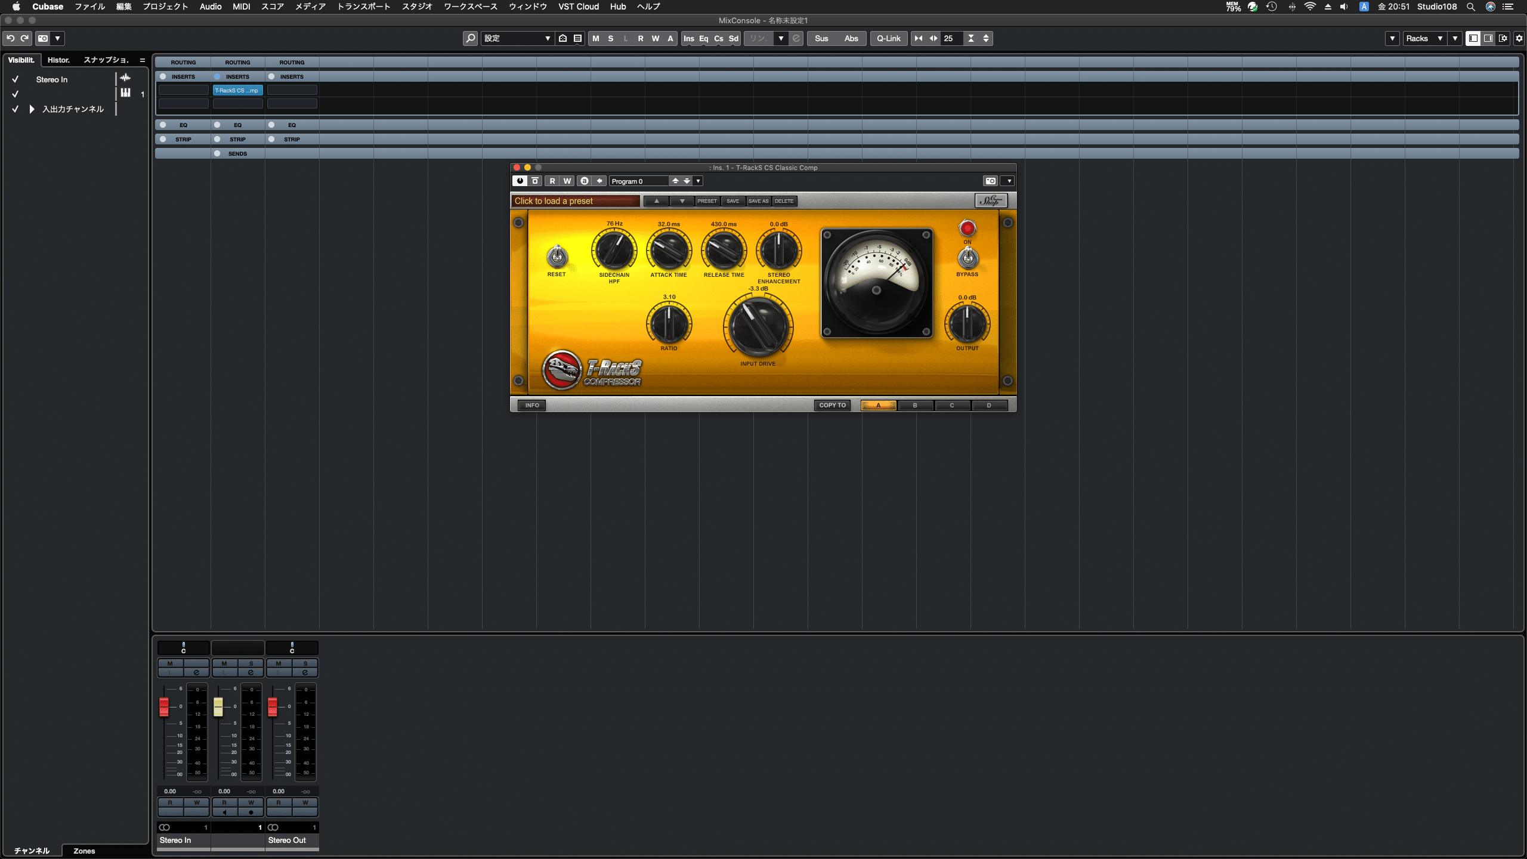Image resolution: width=1527 pixels, height=859 pixels.
Task: Switch to the Histor. tab
Action: pos(58,60)
